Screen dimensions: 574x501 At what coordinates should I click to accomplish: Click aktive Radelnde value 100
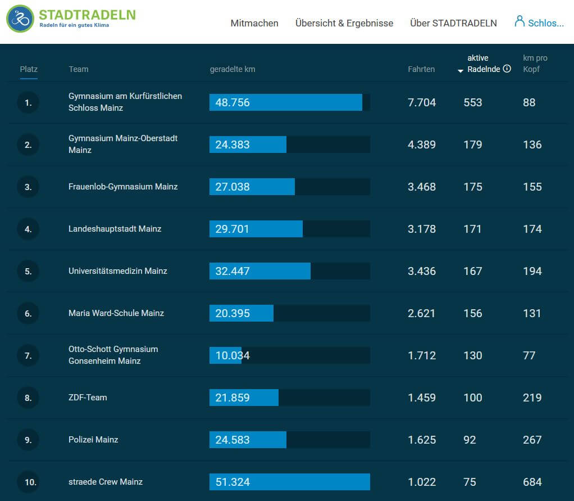click(x=472, y=398)
